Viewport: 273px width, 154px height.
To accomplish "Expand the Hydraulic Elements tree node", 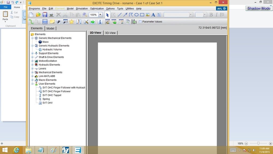I will (x=33, y=65).
